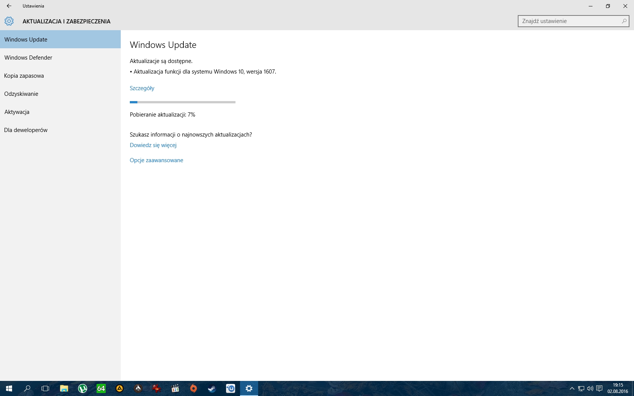The width and height of the screenshot is (634, 396).
Task: Click the magnifier icon in the search box
Action: click(624, 21)
